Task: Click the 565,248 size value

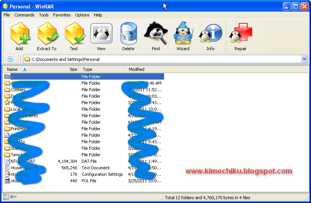Action: point(69,168)
